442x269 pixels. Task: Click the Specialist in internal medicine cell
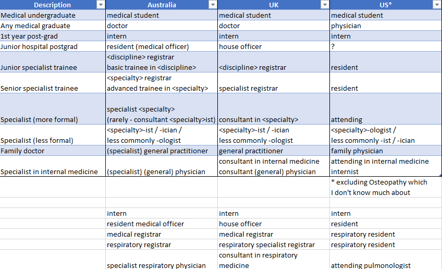pos(52,172)
